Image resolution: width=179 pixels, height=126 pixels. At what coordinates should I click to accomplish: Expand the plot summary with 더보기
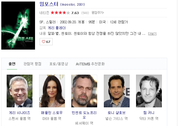click(152, 33)
